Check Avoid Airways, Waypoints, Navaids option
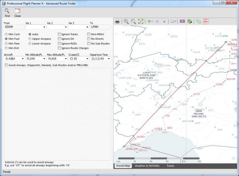Image resolution: width=239 pixels, height=176 pixels. pos(6,65)
